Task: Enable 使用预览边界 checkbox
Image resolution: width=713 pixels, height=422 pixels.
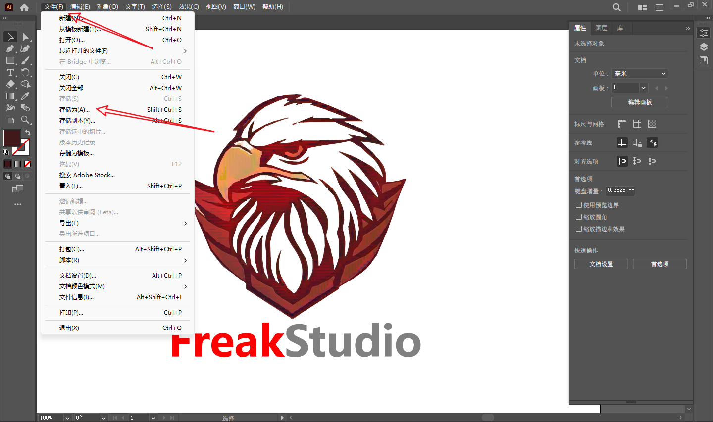Action: point(578,205)
